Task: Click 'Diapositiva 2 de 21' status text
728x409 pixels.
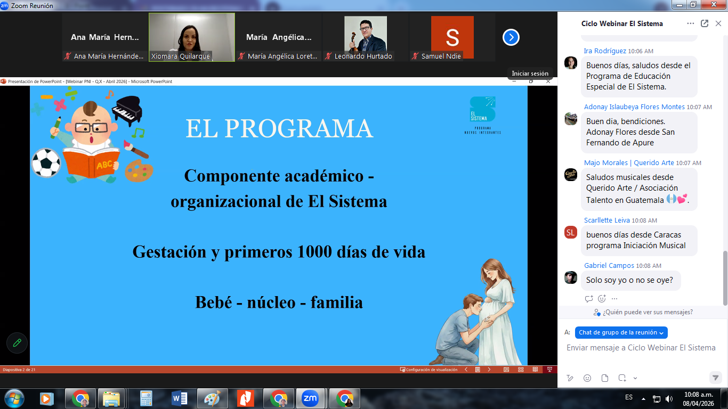Action: (x=19, y=370)
